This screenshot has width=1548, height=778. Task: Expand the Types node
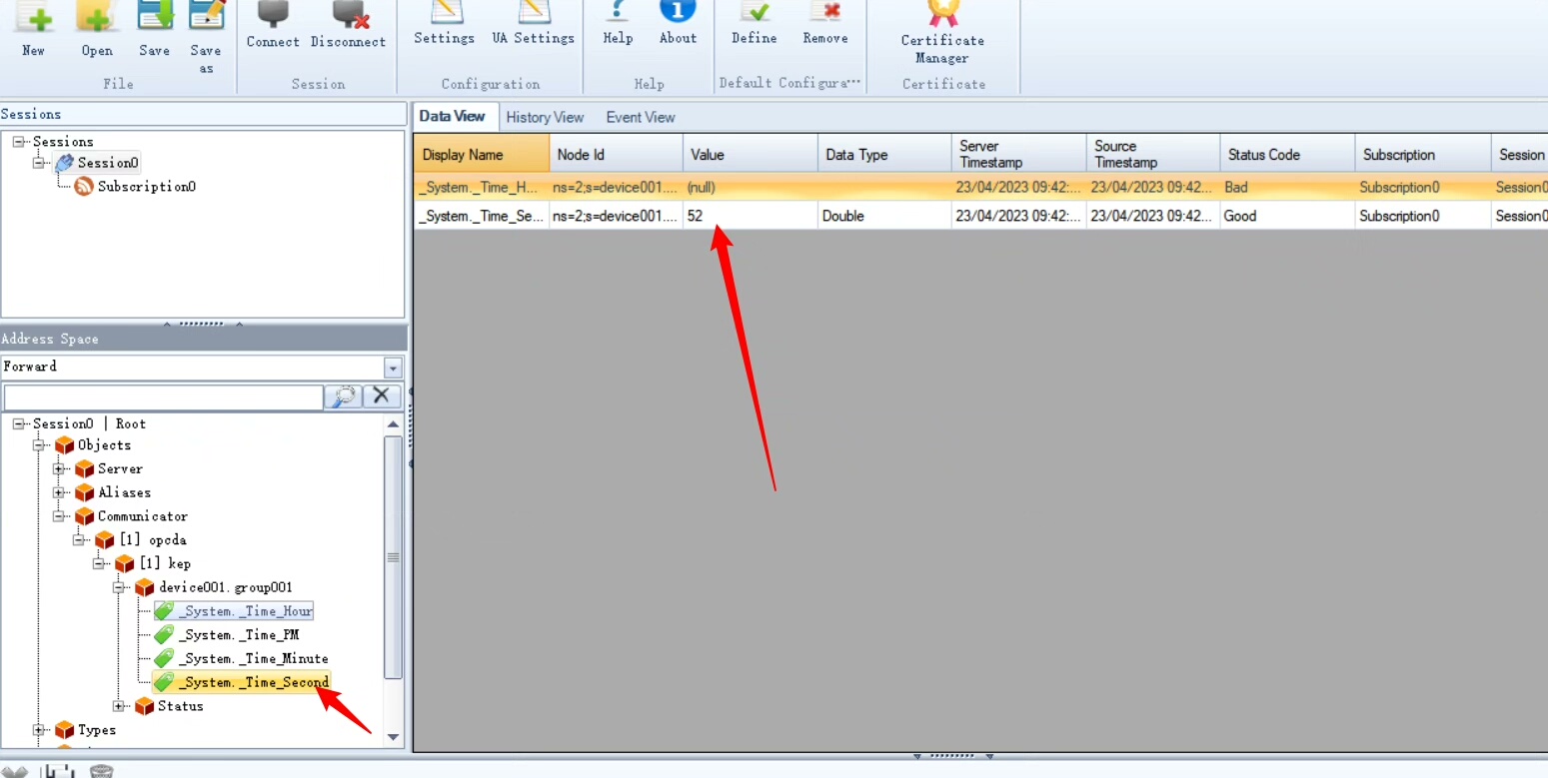pyautogui.click(x=39, y=730)
